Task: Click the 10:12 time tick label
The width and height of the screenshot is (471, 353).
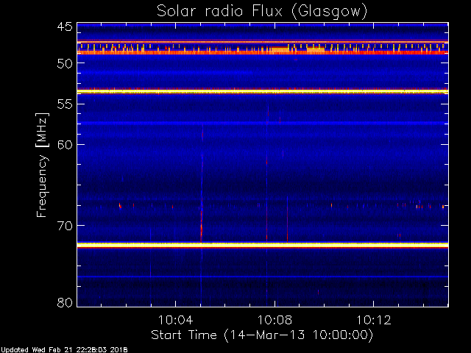Action: pos(374,321)
